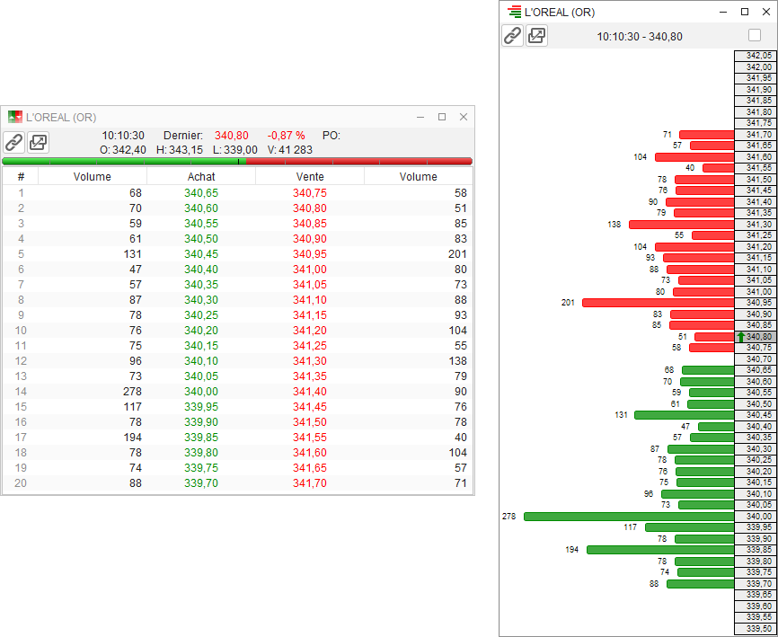Click the left Volume column header
Viewport: 778px width, 637px height.
pos(93,177)
